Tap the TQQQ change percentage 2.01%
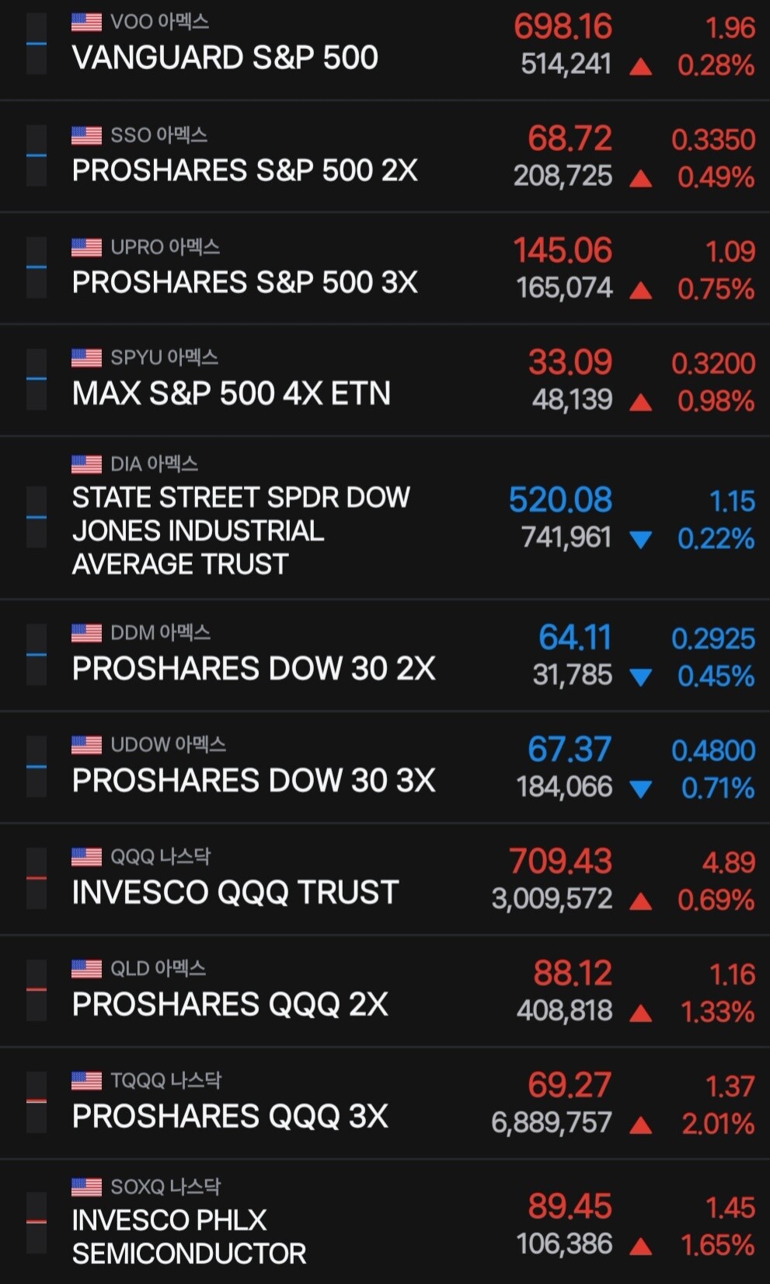770x1284 pixels. [x=718, y=1124]
